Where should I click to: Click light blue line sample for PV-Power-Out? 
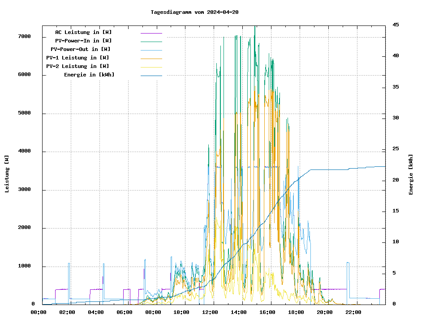[x=151, y=50]
